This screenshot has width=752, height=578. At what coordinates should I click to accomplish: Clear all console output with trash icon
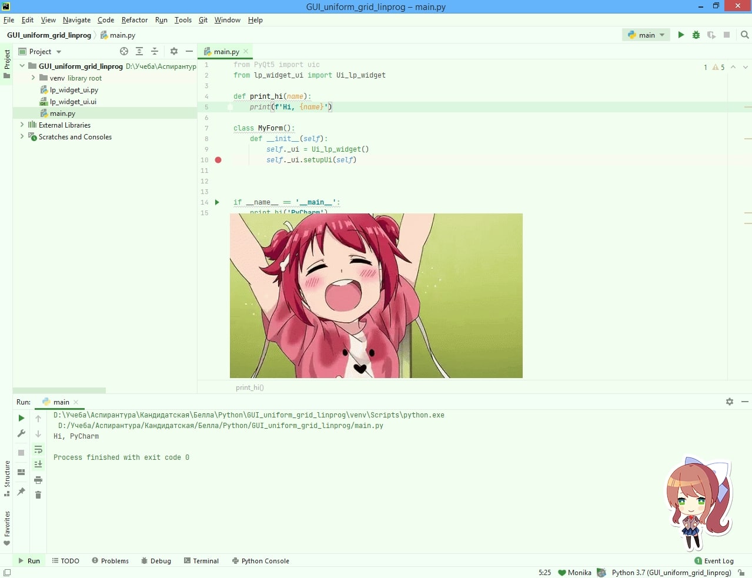click(x=38, y=495)
